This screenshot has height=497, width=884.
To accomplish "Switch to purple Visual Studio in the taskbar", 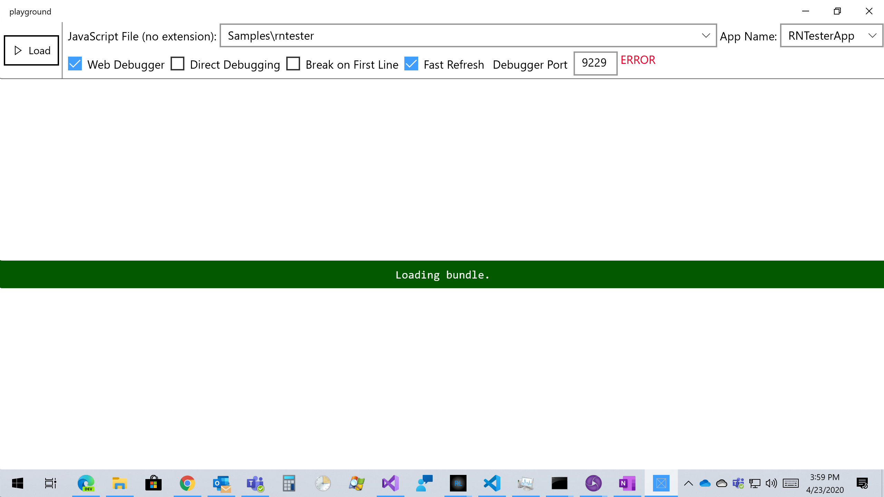I will pyautogui.click(x=391, y=483).
